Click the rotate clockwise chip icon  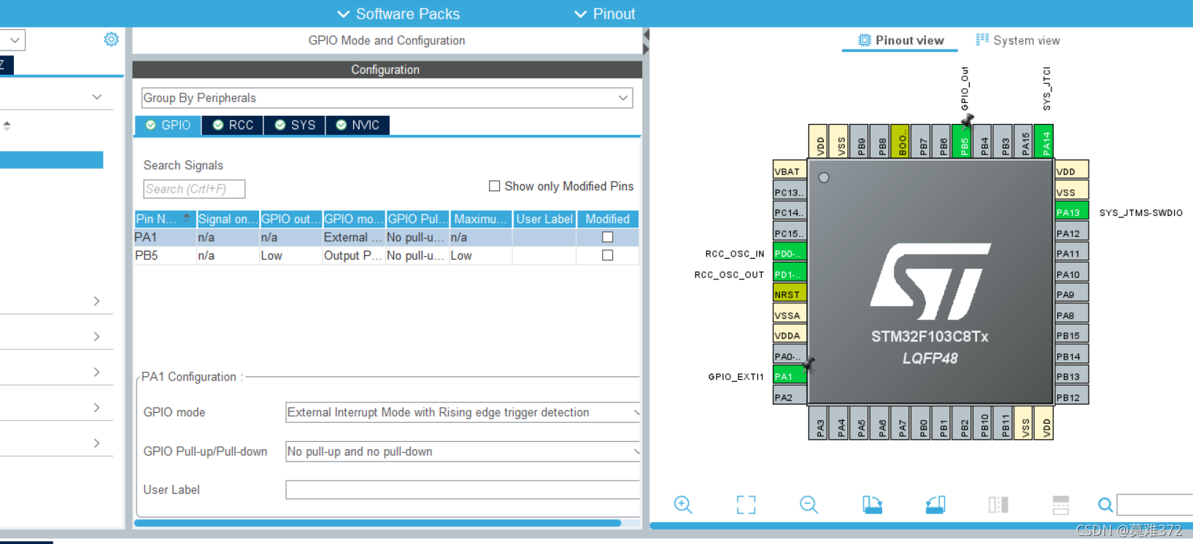coord(872,505)
